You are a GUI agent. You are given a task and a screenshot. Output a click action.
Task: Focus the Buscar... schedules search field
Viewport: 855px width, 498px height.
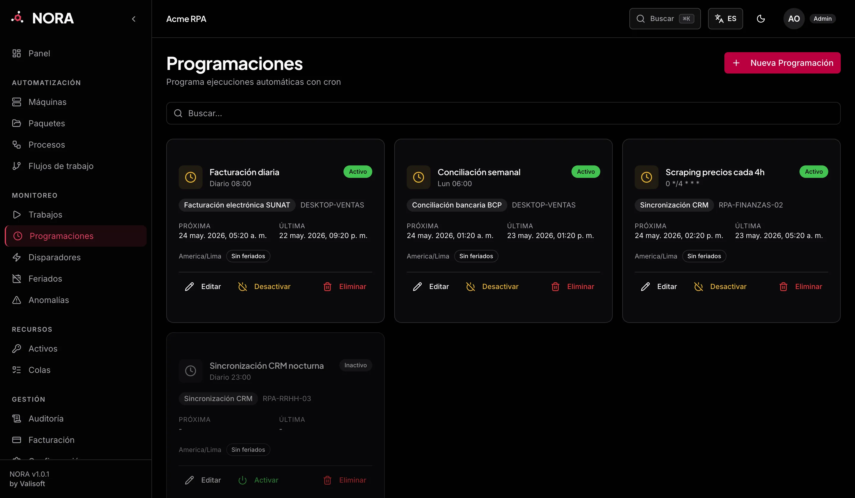point(503,113)
